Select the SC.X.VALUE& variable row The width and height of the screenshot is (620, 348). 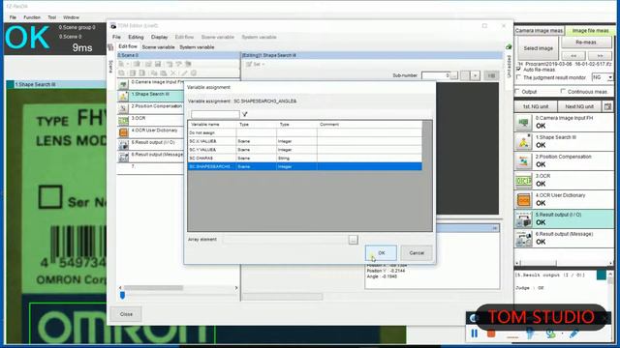pos(304,141)
